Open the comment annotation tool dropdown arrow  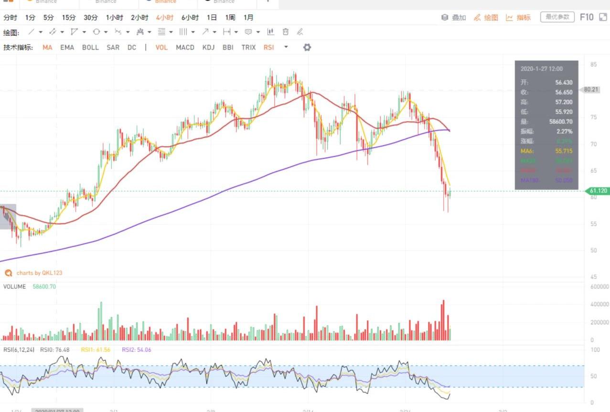tap(258, 32)
